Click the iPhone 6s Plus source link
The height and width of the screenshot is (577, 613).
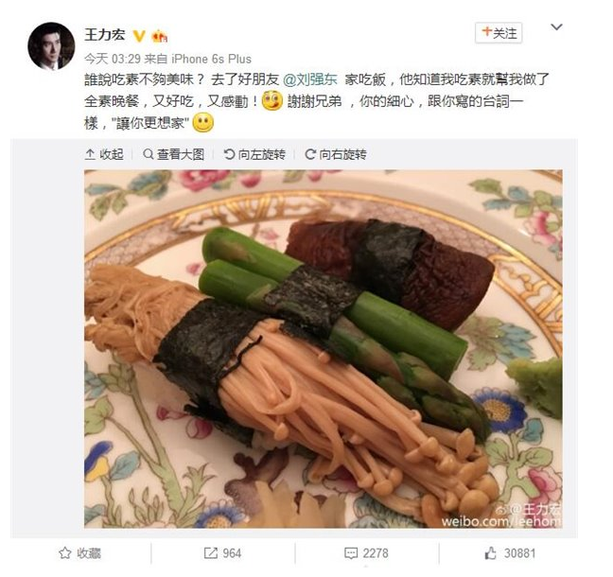click(x=211, y=59)
